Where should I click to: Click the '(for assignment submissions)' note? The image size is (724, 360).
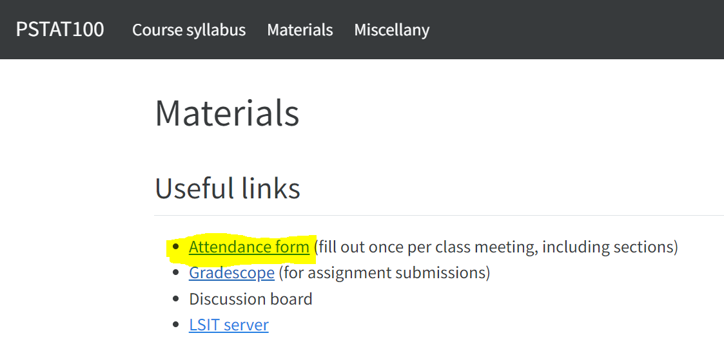384,273
